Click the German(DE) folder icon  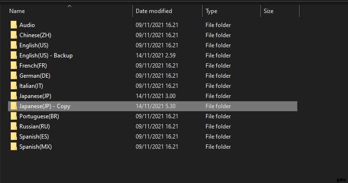click(x=14, y=76)
